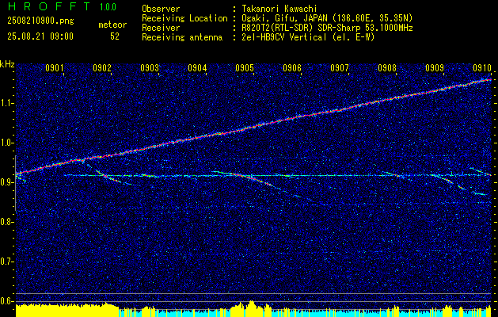Click the Receiving Location label
The height and width of the screenshot is (317, 498).
(184, 18)
